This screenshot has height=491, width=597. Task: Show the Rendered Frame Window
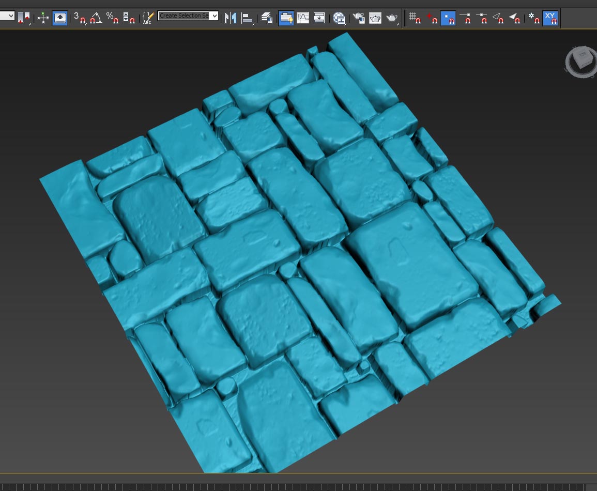pyautogui.click(x=375, y=18)
